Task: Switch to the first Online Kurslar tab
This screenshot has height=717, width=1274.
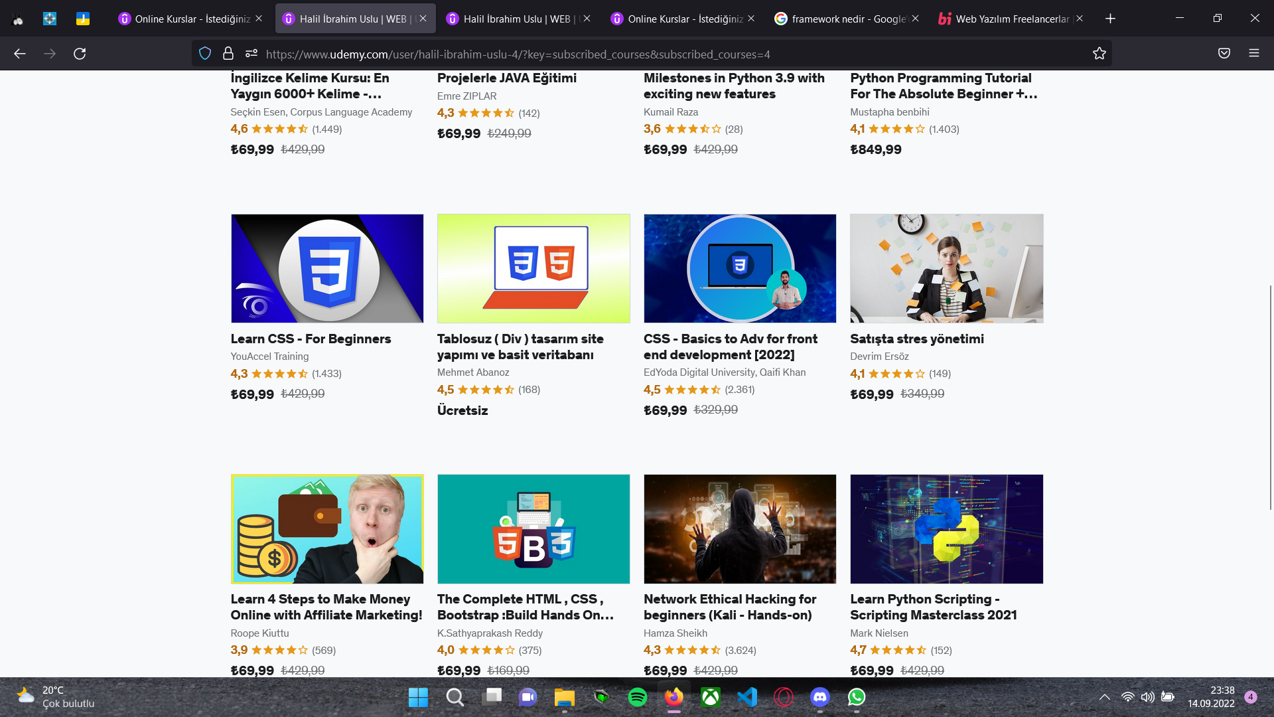Action: click(x=190, y=19)
